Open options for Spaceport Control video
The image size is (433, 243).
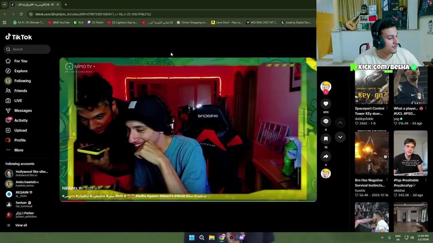point(387,108)
